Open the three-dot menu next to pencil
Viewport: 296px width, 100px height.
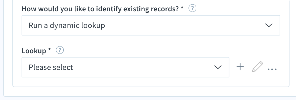[272, 69]
